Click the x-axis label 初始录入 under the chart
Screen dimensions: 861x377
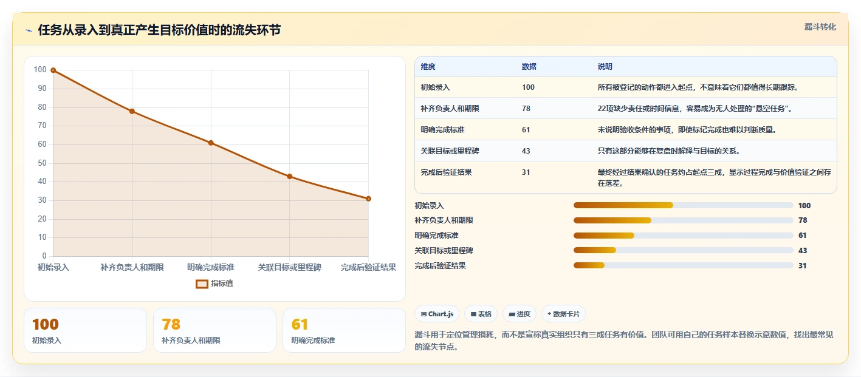pos(53,267)
